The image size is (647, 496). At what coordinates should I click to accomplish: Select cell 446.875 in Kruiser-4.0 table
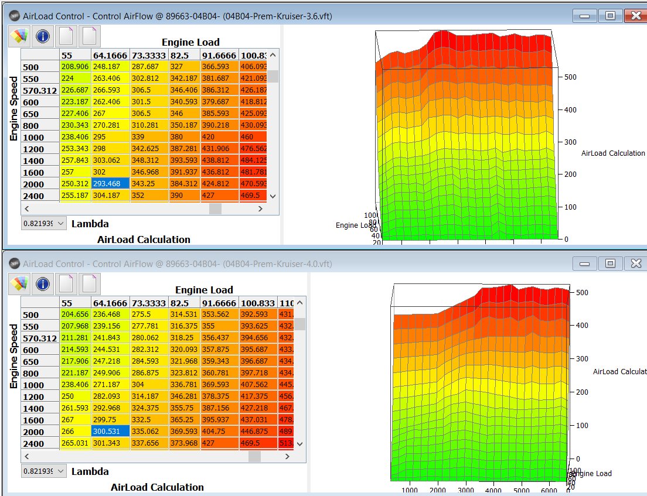coord(258,431)
